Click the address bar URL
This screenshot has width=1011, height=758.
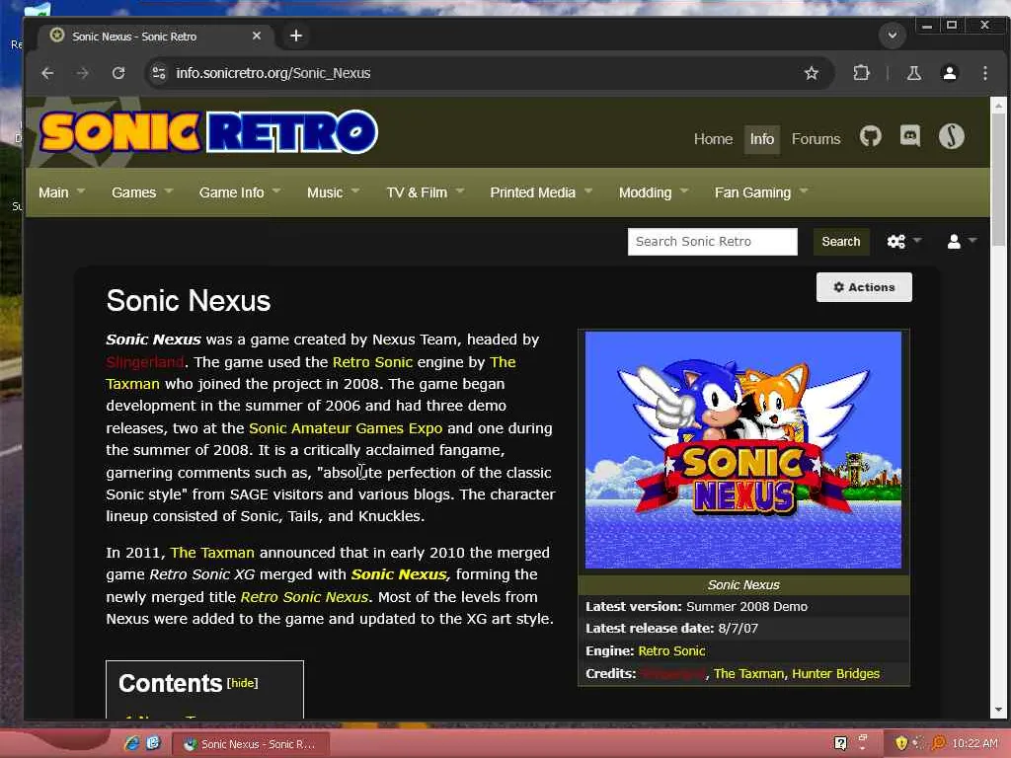click(273, 73)
